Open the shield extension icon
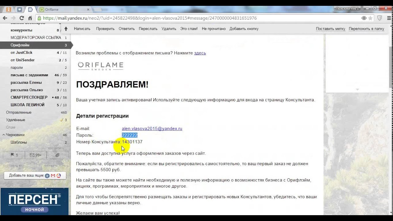Viewport: 393px width, 221px height. (x=379, y=18)
